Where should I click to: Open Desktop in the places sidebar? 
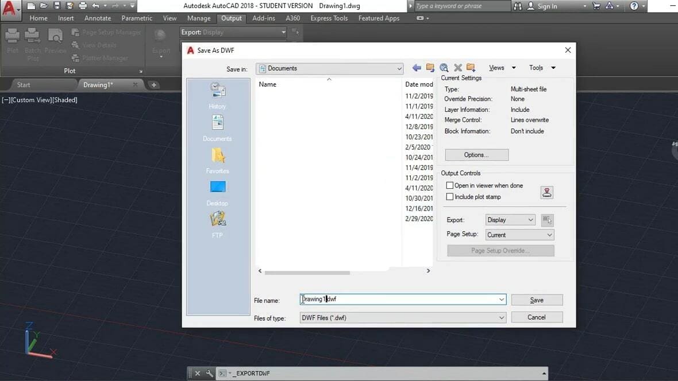tap(218, 193)
